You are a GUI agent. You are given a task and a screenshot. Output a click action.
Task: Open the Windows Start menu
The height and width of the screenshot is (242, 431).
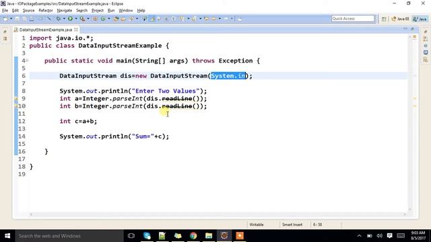[x=7, y=236]
